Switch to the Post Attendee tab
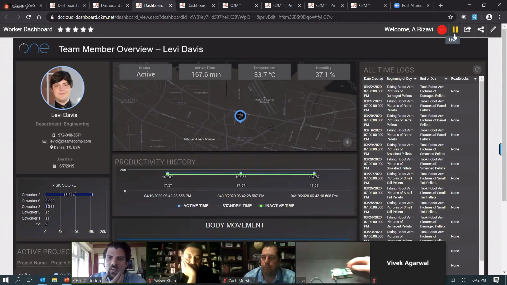Image resolution: width=507 pixels, height=285 pixels. pyautogui.click(x=412, y=6)
